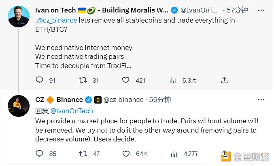View analytics for Ivan's tweet
This screenshot has height=166, width=274.
click(x=172, y=80)
